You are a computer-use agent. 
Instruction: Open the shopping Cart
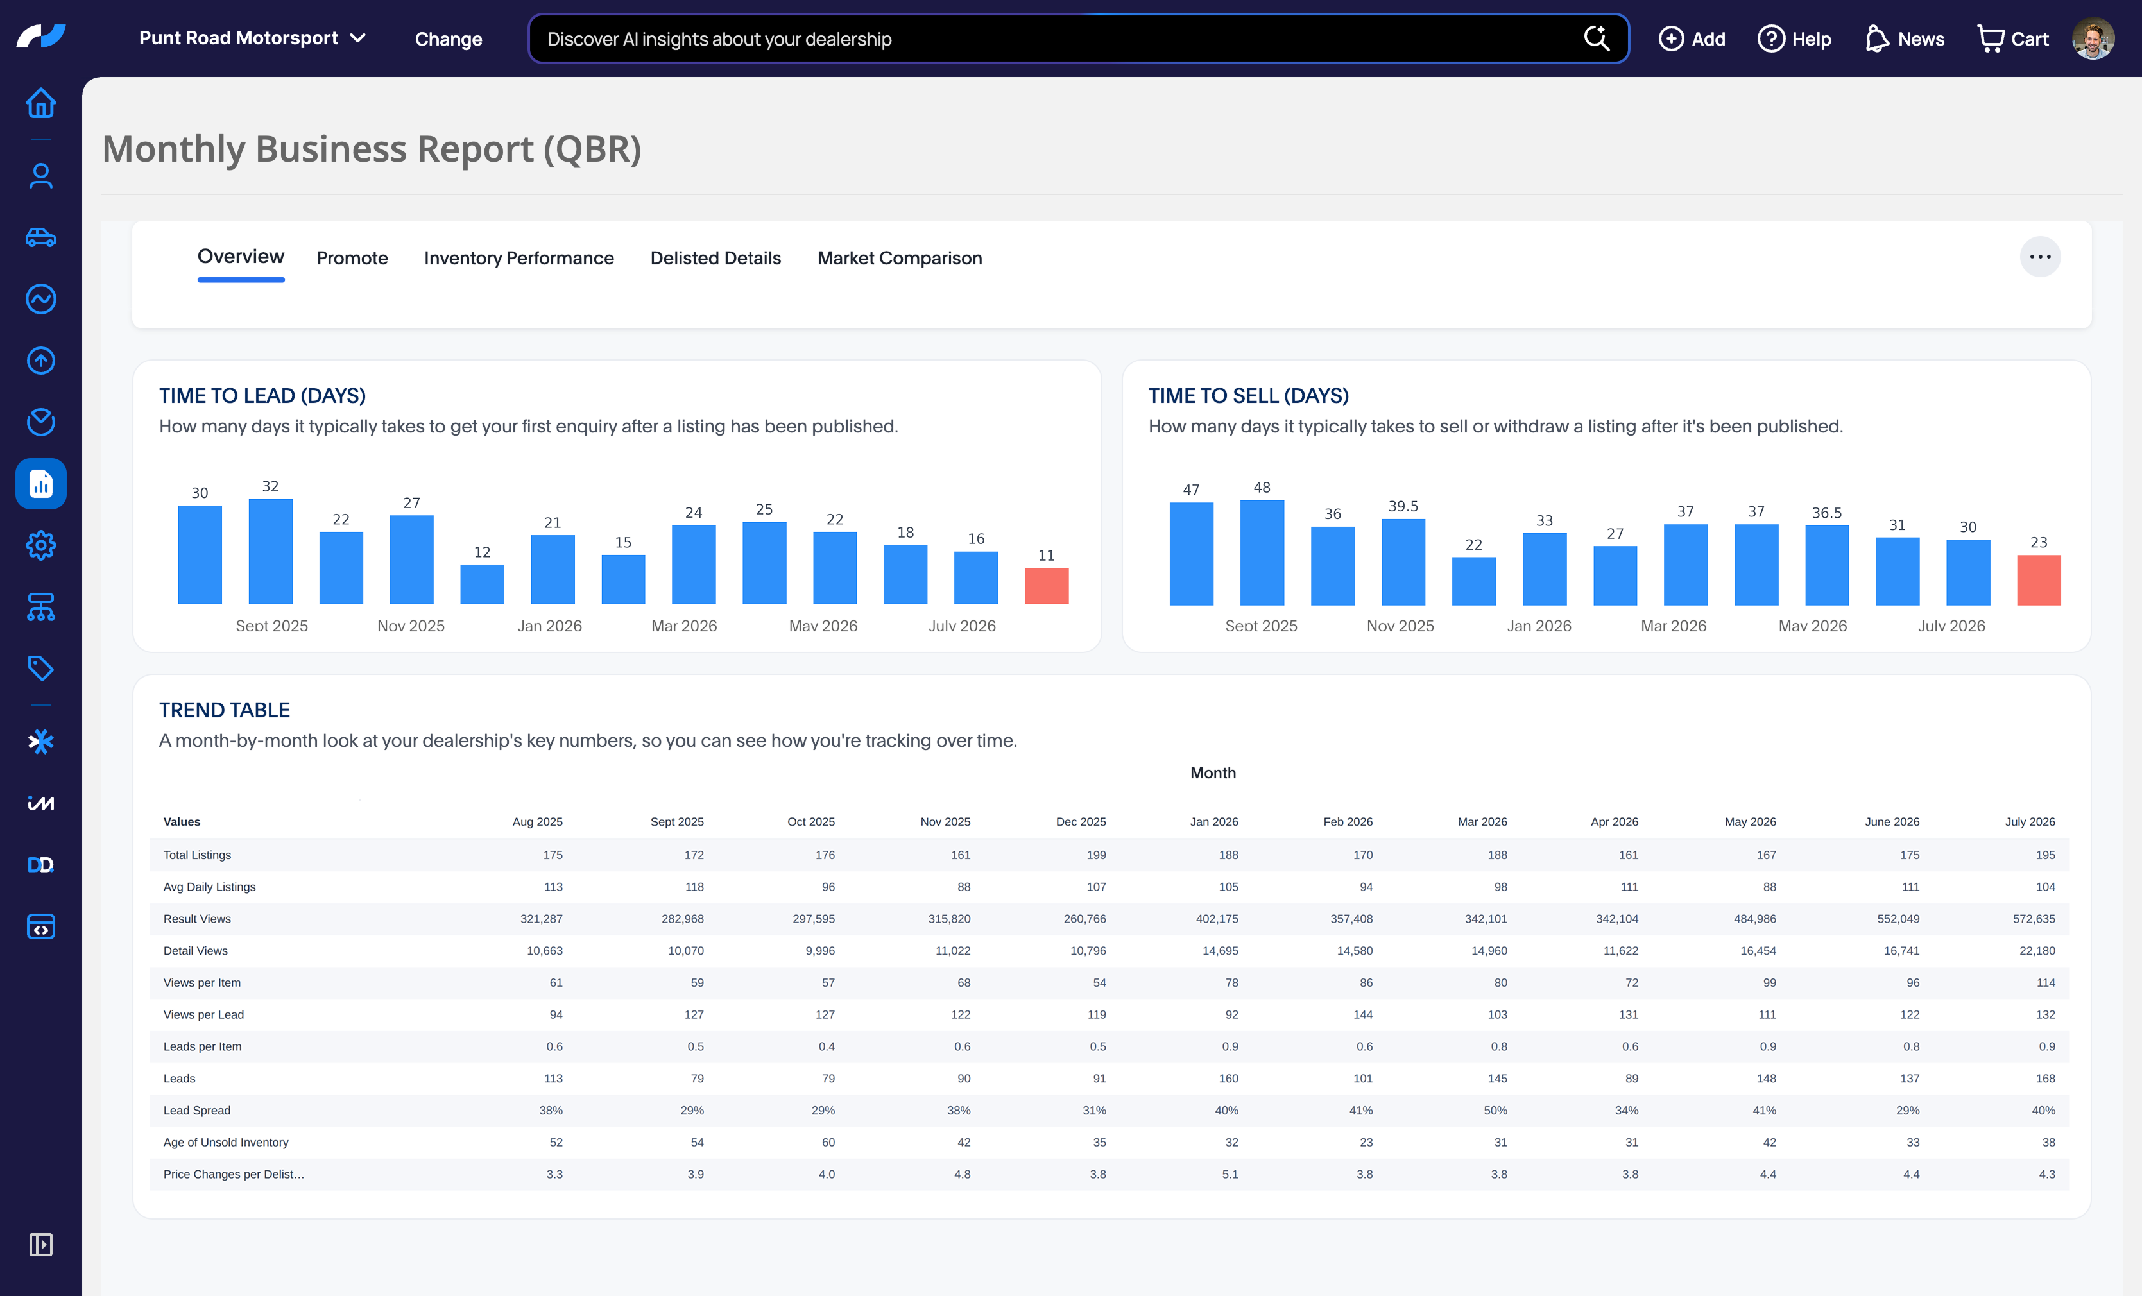pos(2012,38)
